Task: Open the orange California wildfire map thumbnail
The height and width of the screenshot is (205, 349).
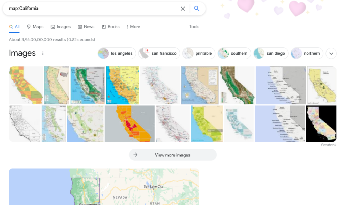Action: click(130, 123)
